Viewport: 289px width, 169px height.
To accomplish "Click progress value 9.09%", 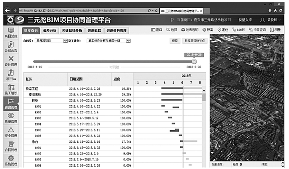I will pos(127,154).
